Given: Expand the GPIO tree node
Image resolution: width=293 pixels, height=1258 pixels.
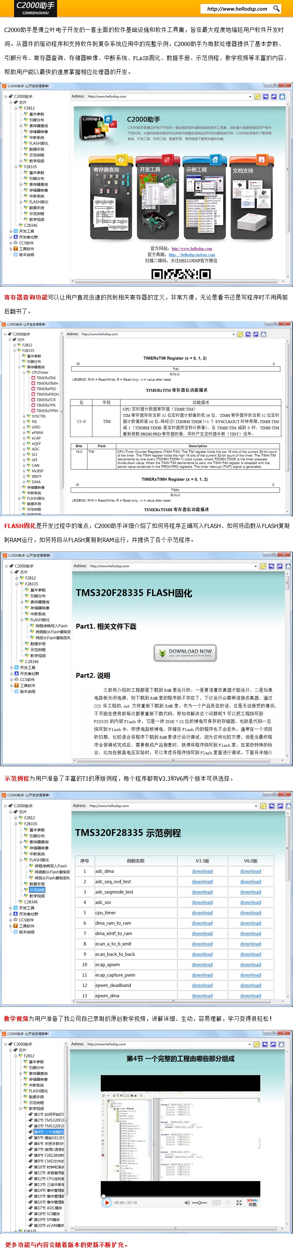Looking at the screenshot, I should 23,427.
